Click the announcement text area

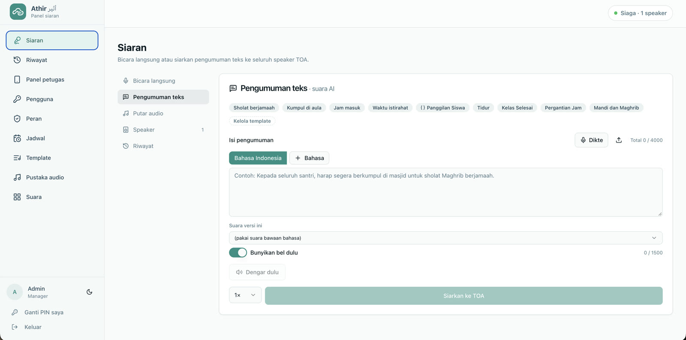tap(445, 192)
